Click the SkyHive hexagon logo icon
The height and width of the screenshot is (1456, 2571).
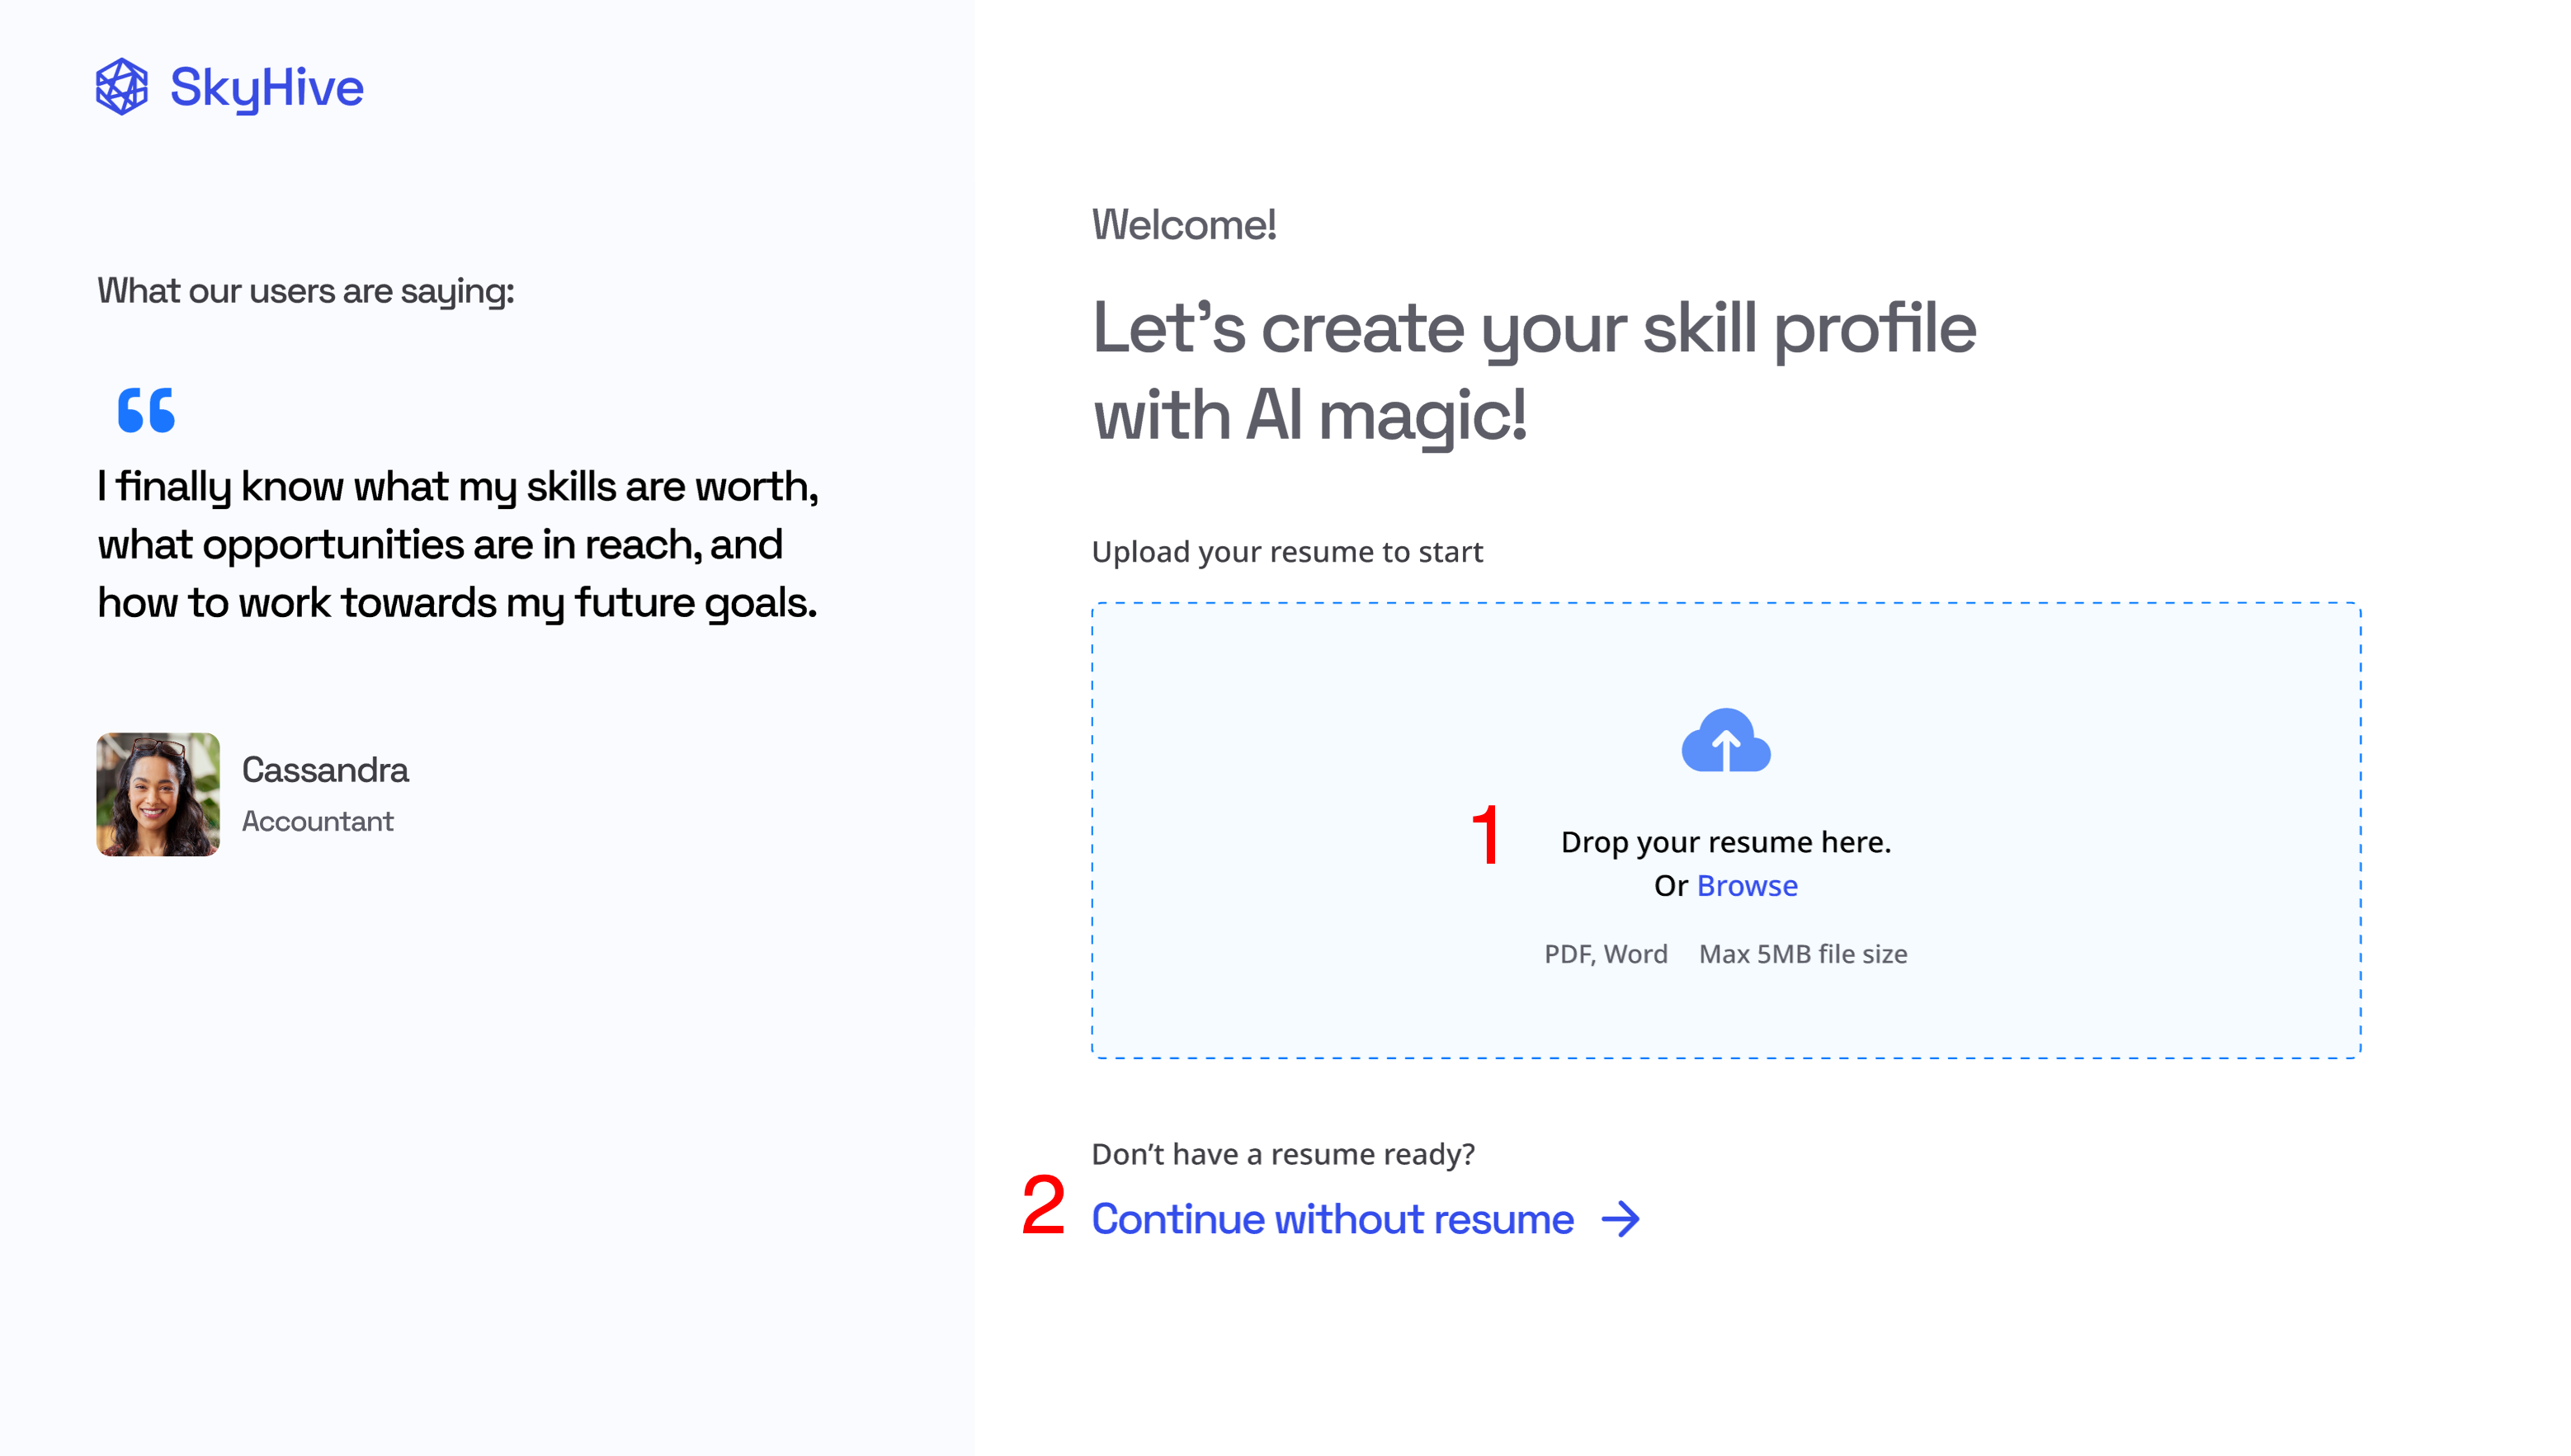pyautogui.click(x=121, y=87)
